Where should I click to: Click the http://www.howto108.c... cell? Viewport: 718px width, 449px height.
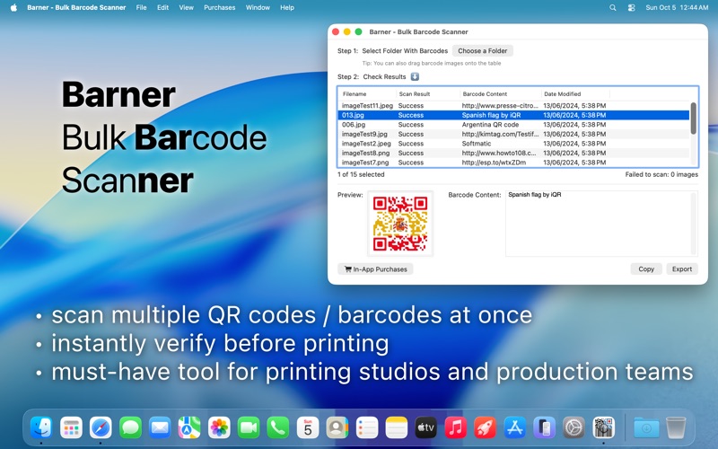(499, 153)
